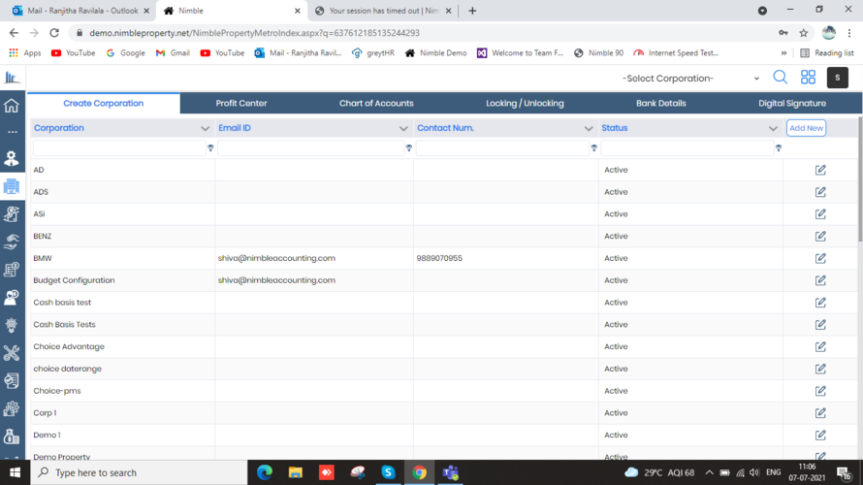Edit the ASi corporation row
Screen dimensions: 863x485
point(820,213)
